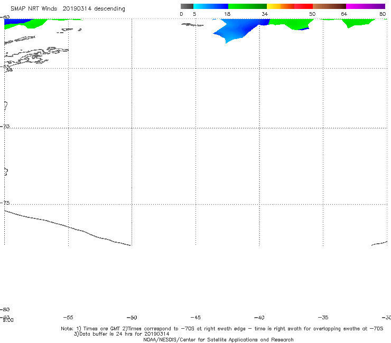Click the title text "SMAP NRT Winds"
391x343 pixels.
[34, 9]
